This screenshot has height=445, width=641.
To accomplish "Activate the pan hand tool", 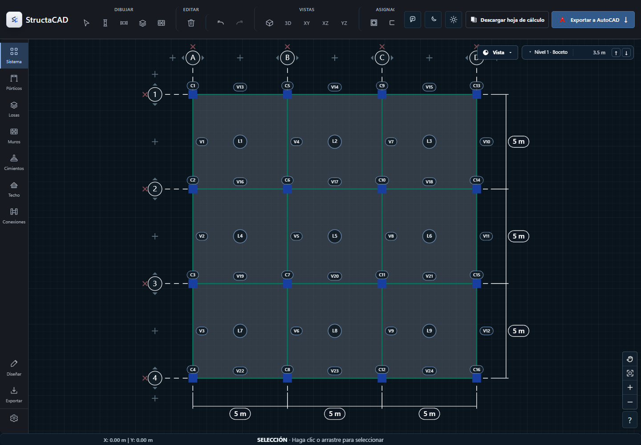I will tap(630, 359).
